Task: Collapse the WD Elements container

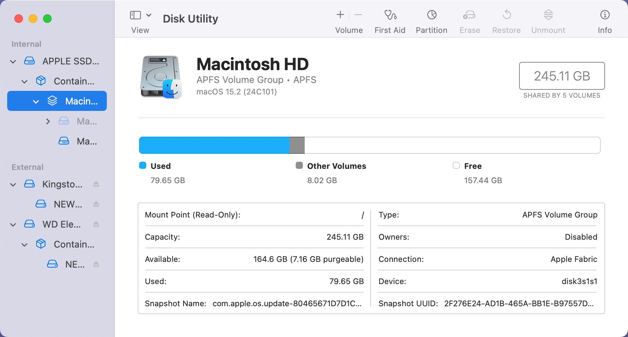Action: 24,244
